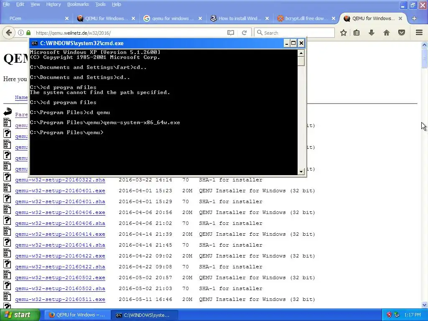Reload the page with the refresh icon

[244, 33]
